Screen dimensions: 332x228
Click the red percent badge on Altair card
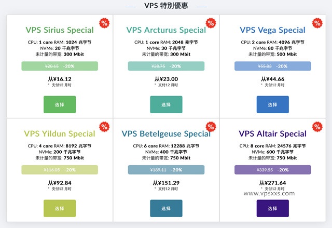(317, 127)
